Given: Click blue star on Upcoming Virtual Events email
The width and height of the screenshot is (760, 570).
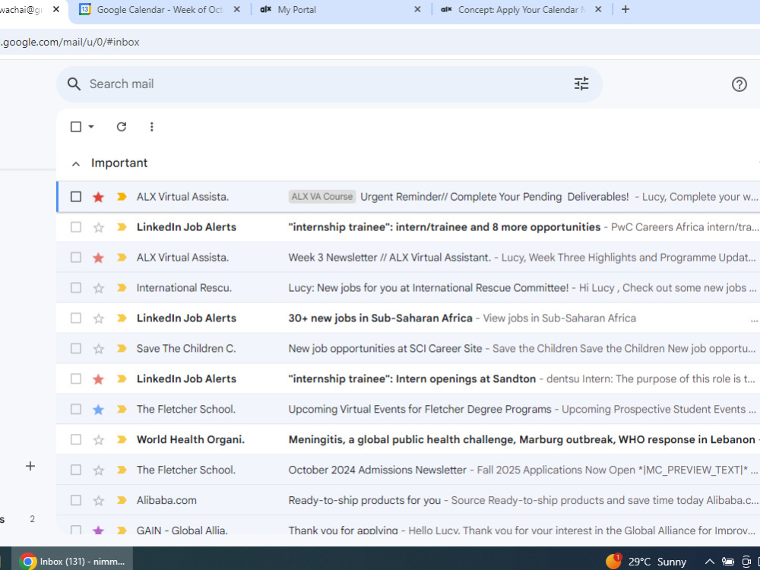Looking at the screenshot, I should tap(98, 410).
